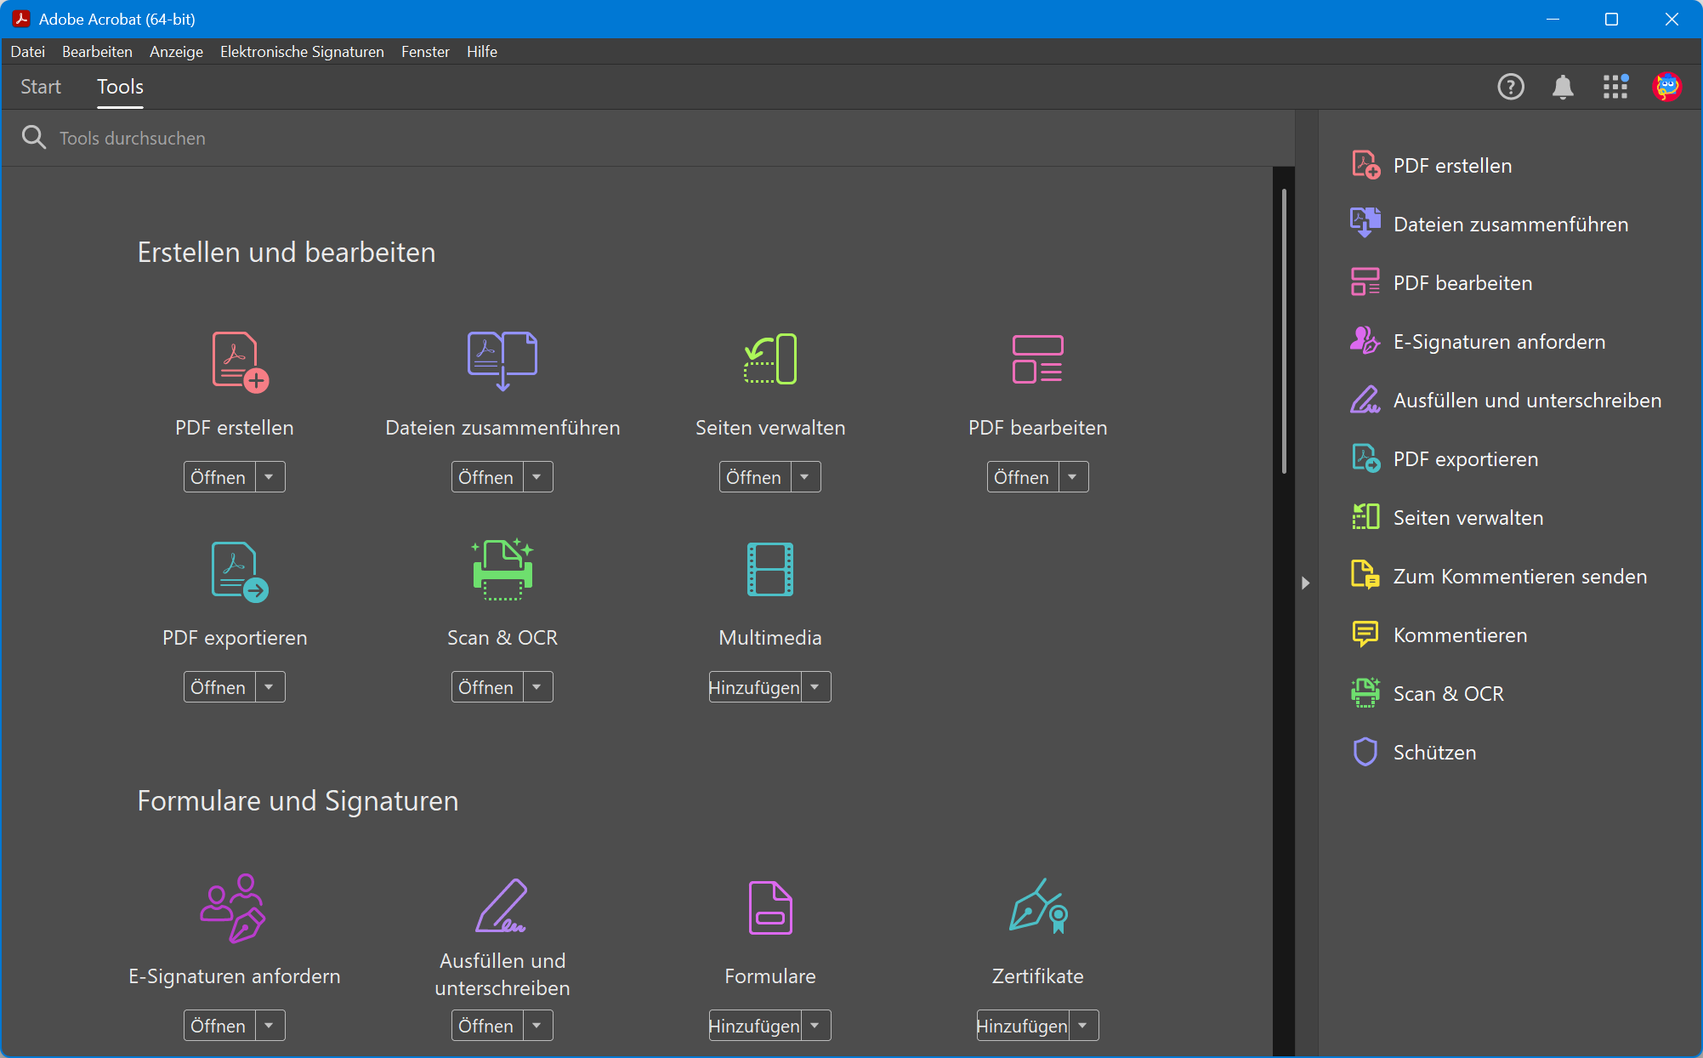
Task: Select PDF erstellen in right sidebar
Action: [x=1432, y=166]
